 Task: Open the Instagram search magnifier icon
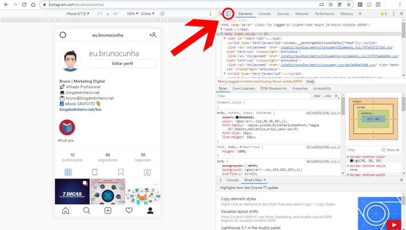point(87,211)
